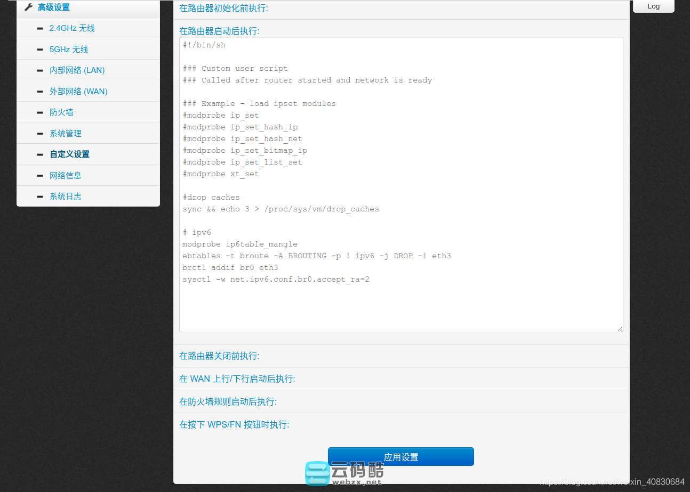Expand 在按下 WPS/FN 按钮时执行 section
The width and height of the screenshot is (690, 492).
click(x=234, y=424)
